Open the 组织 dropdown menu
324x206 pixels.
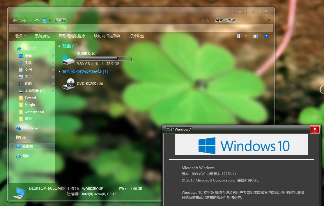pos(20,36)
